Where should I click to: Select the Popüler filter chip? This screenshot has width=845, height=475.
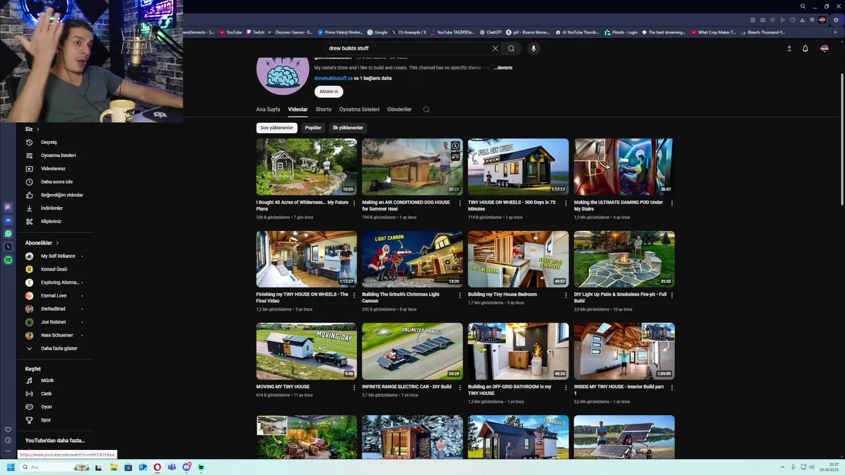coord(314,128)
